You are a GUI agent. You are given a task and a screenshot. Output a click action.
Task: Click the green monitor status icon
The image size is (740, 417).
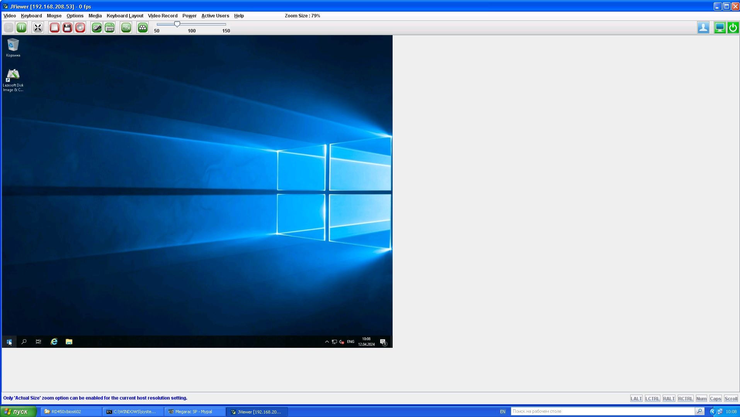(720, 27)
